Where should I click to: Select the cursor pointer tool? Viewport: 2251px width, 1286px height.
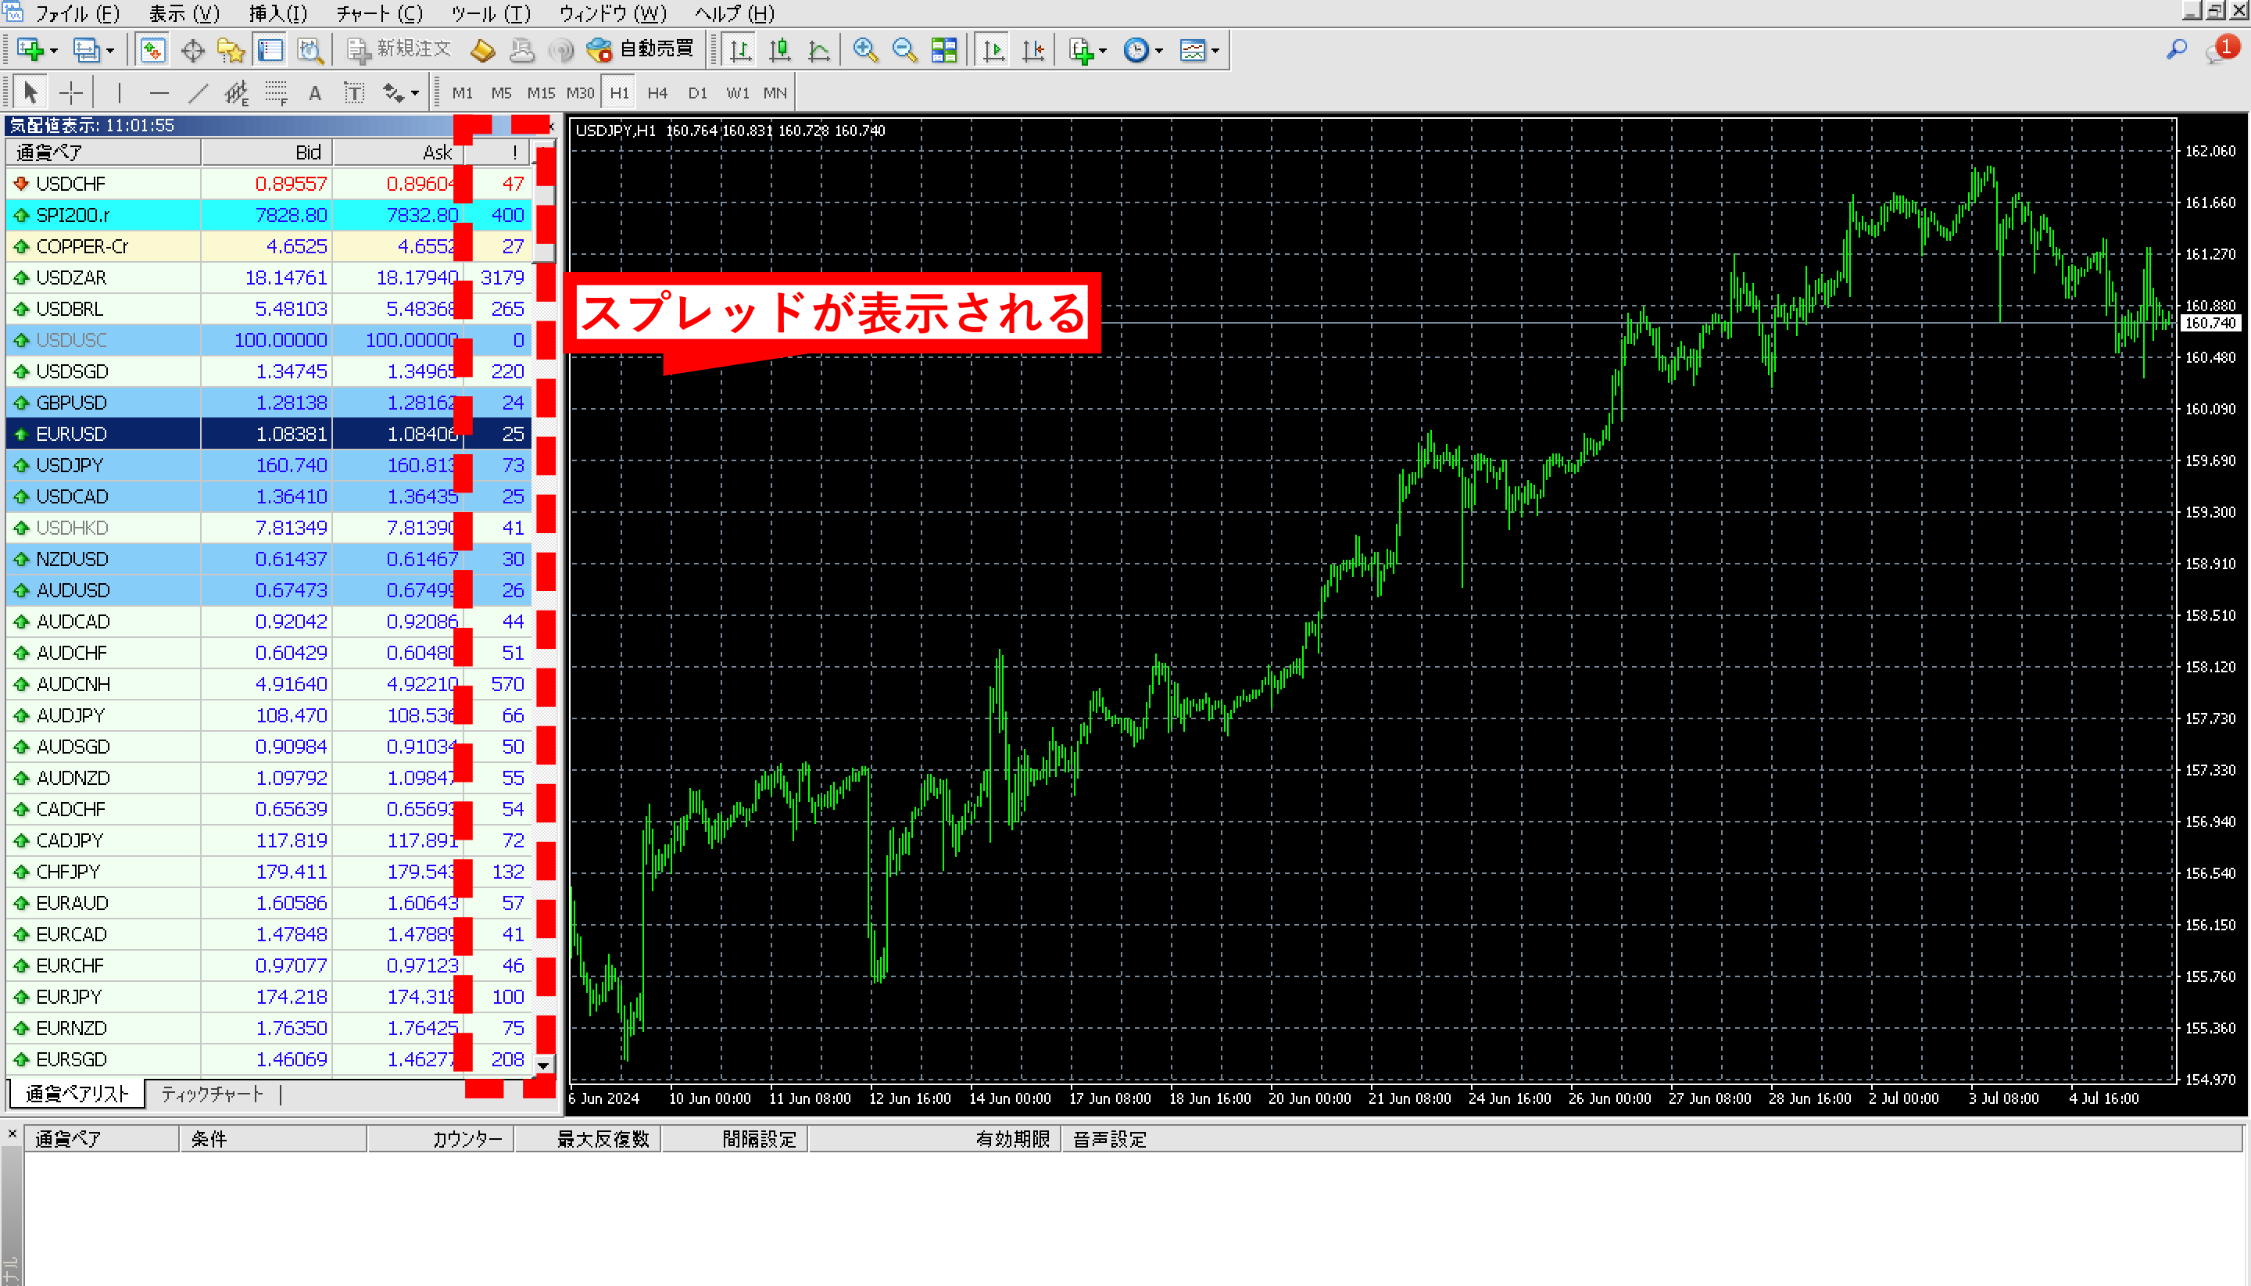point(31,93)
